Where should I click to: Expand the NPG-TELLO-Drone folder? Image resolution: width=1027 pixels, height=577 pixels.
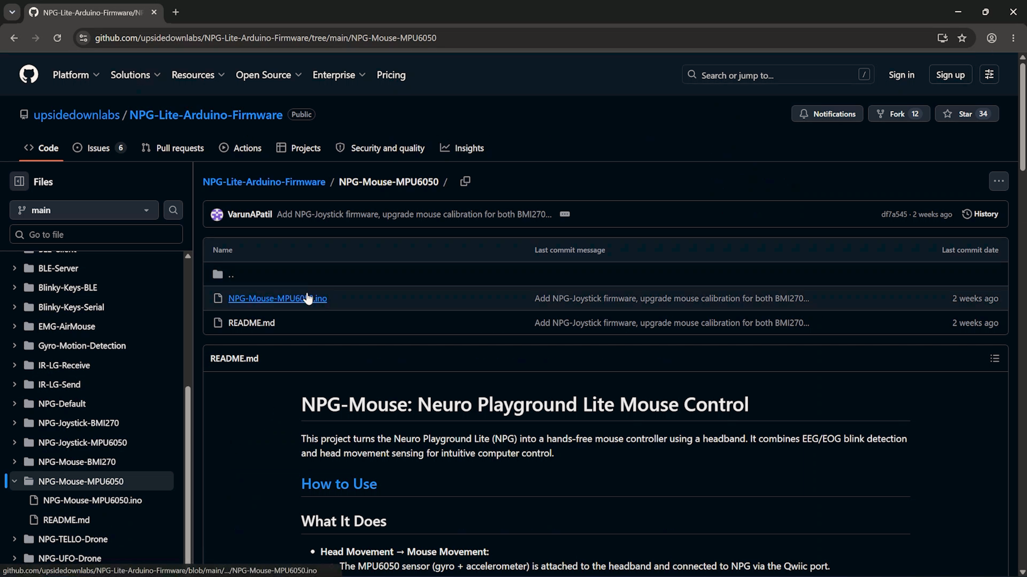click(x=15, y=539)
